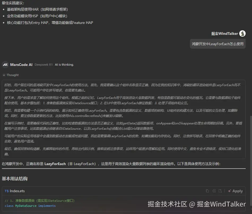Viewport: 252px width, 214px height.
Task: Click the thought paragraph starting with 然后
Action: (x=121, y=113)
